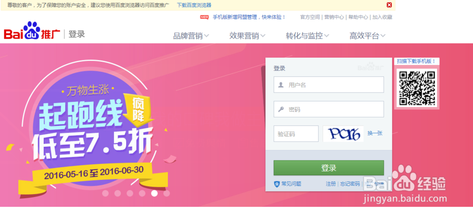Click the 换一张 captcha refresh link
Screen dimensions: 473x215
click(x=375, y=133)
